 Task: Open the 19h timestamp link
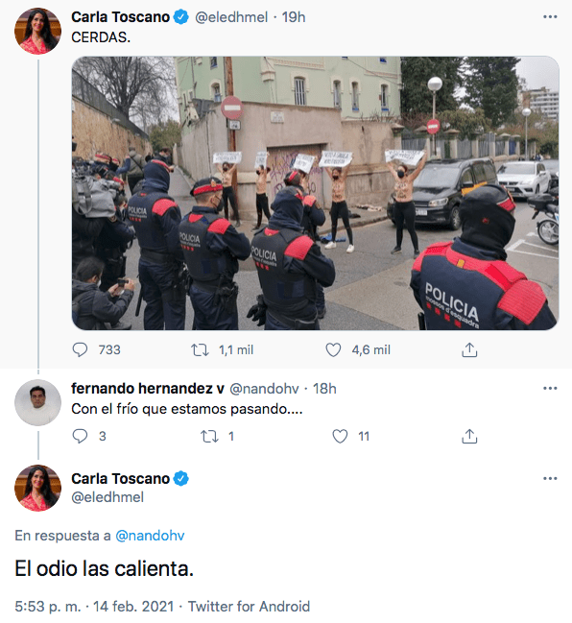pos(294,17)
